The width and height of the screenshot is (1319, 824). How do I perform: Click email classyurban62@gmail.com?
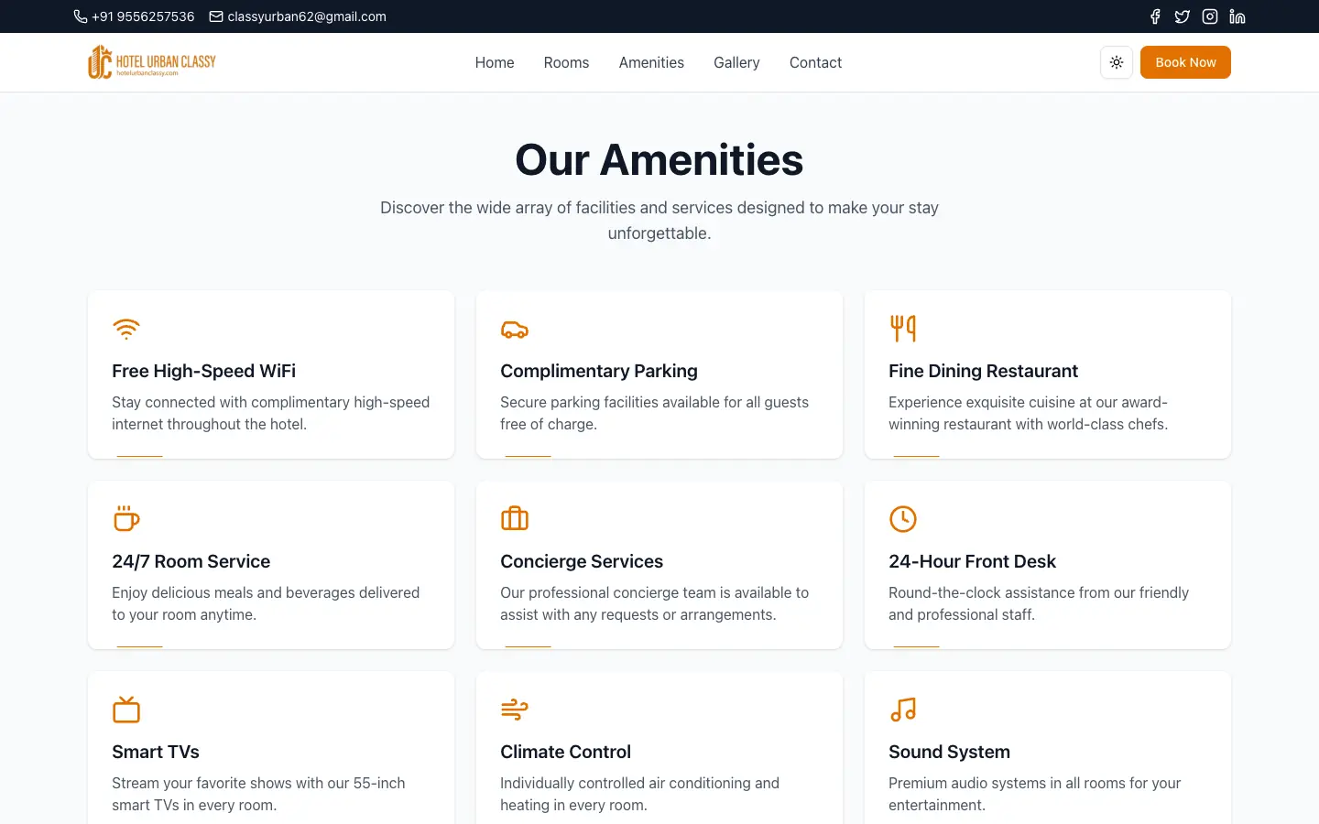307,16
